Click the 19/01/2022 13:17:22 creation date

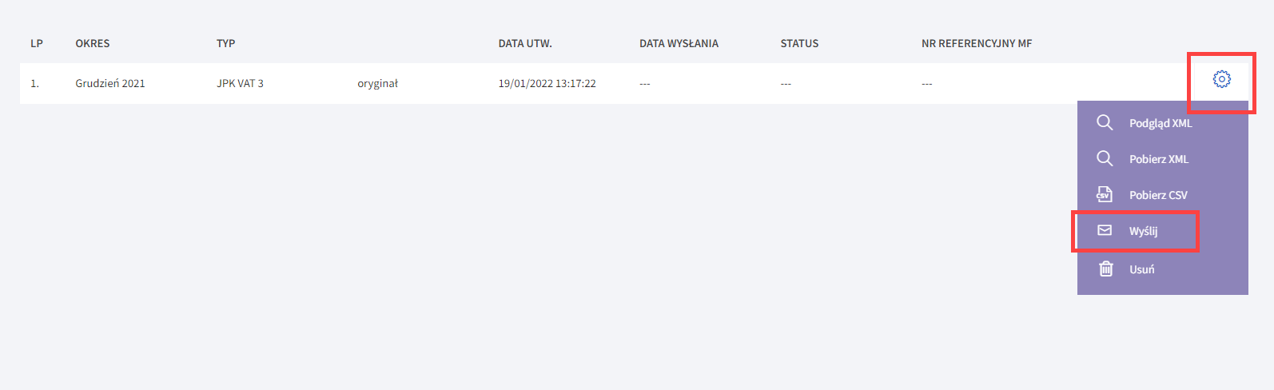(547, 83)
